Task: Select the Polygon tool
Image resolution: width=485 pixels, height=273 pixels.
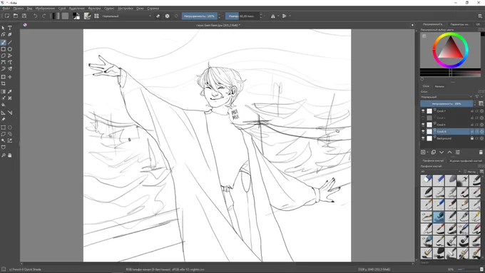Action: click(3, 56)
